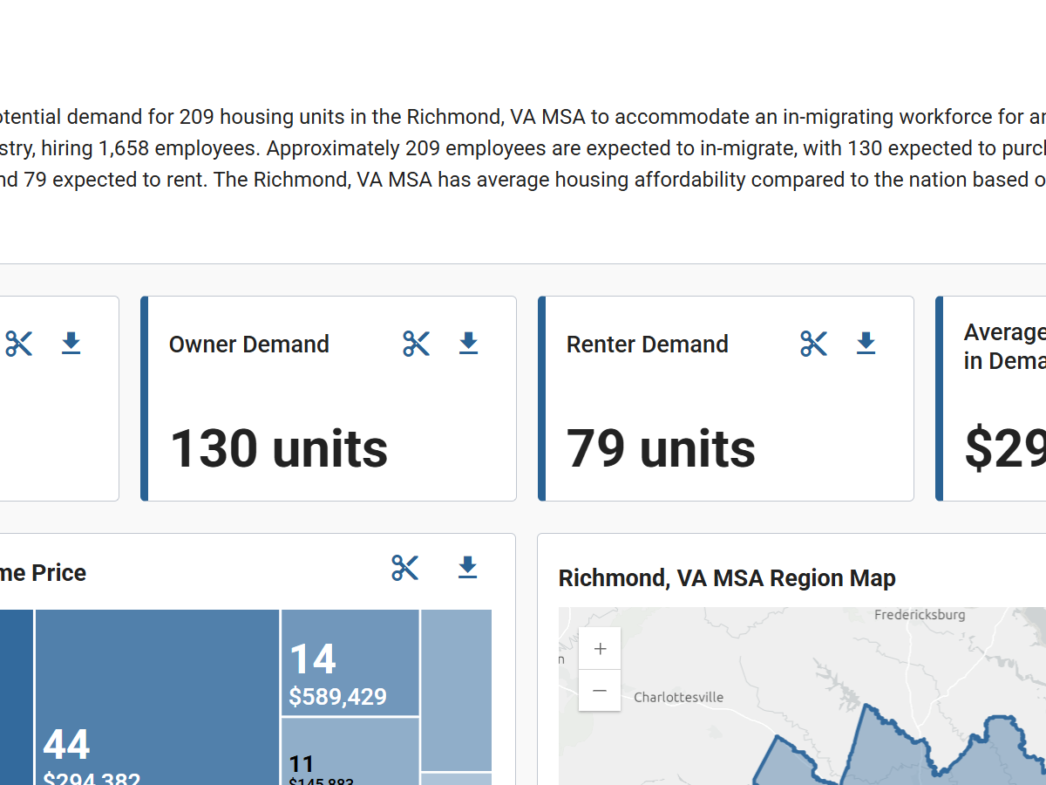The height and width of the screenshot is (785, 1046).
Task: Click the darkest blue treemap block at left edge
Action: 16,698
